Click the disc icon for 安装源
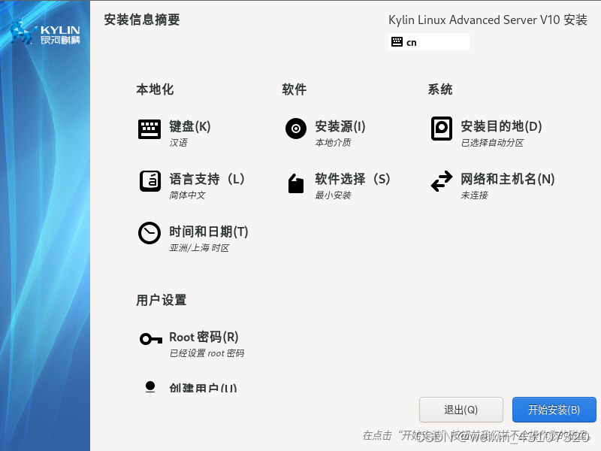The width and height of the screenshot is (601, 451). (295, 129)
